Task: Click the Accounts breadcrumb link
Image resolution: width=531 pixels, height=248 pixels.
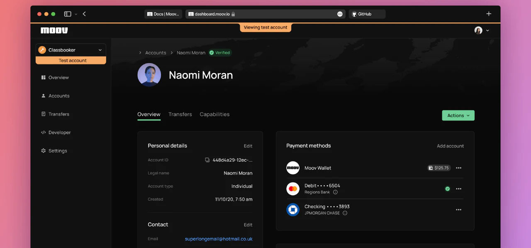Action: click(156, 53)
